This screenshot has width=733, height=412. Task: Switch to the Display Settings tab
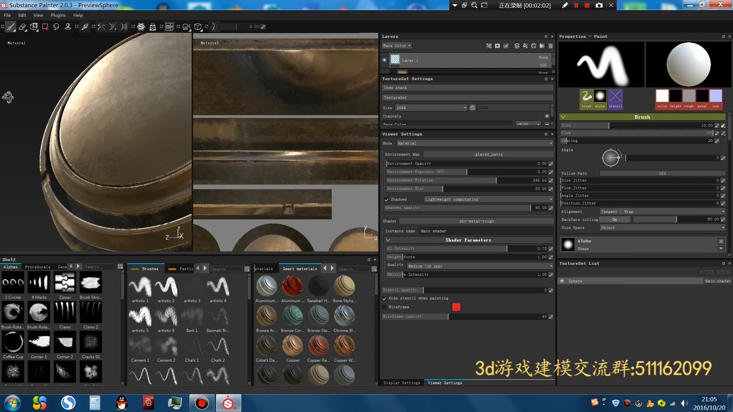[402, 383]
